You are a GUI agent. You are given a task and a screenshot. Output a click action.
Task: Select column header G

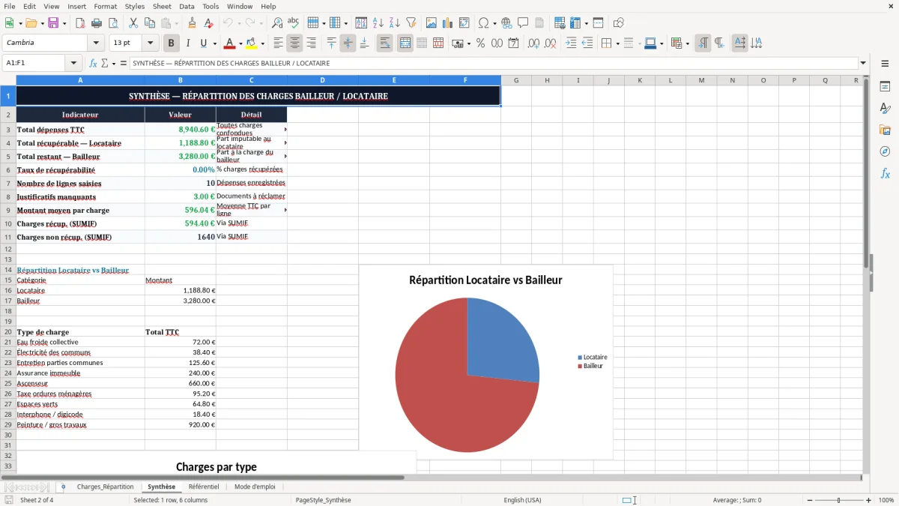[516, 80]
